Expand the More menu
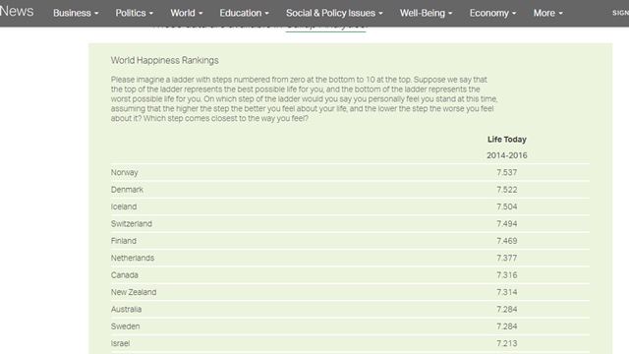The image size is (629, 354). (x=548, y=13)
